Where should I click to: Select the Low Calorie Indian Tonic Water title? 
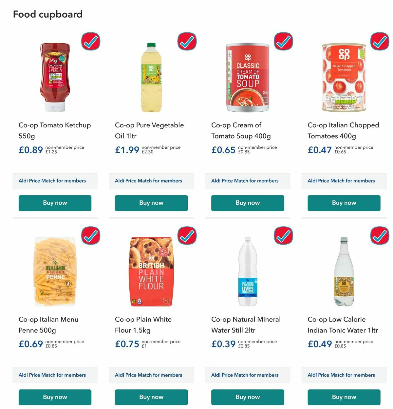click(343, 325)
